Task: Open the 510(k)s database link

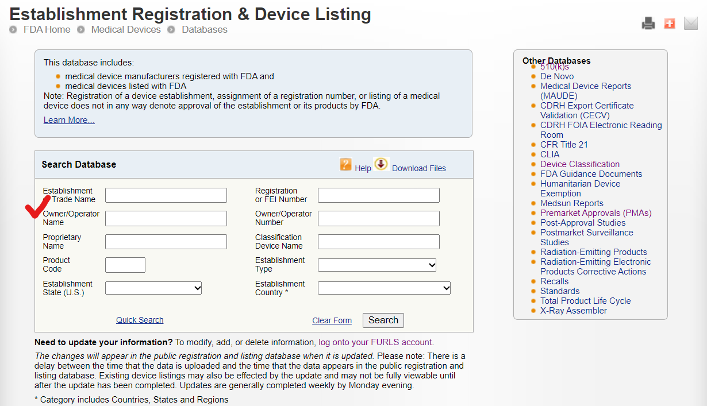Action: coord(554,67)
